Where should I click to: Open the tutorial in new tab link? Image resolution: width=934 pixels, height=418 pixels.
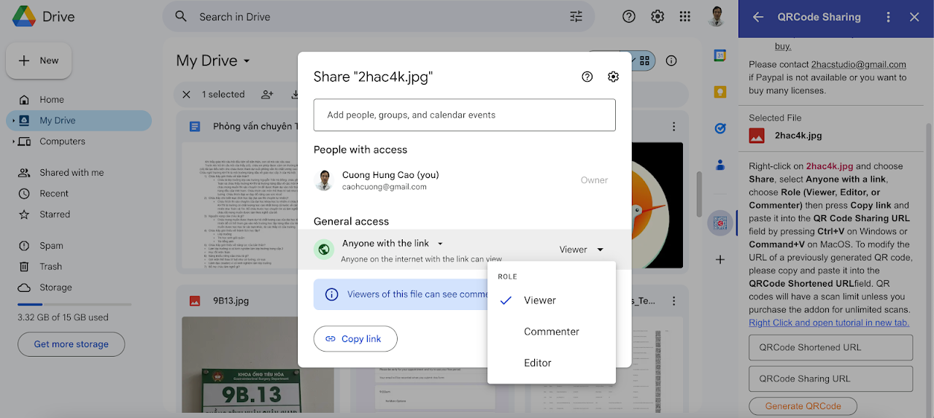coord(829,322)
